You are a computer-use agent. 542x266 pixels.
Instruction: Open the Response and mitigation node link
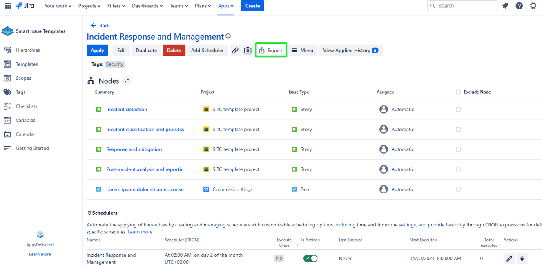click(x=134, y=149)
